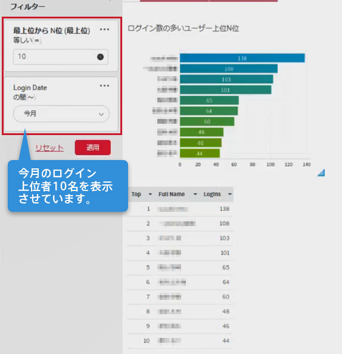Open the Logins column dropdown arrow

(230, 194)
